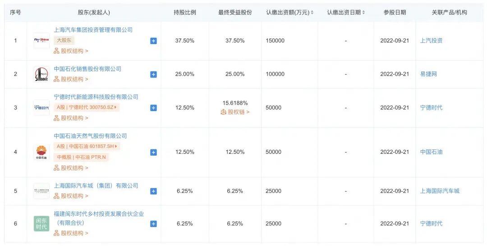The height and width of the screenshot is (246, 487).
Task: Click the 15.6188% beneficial share value
Action: click(235, 103)
